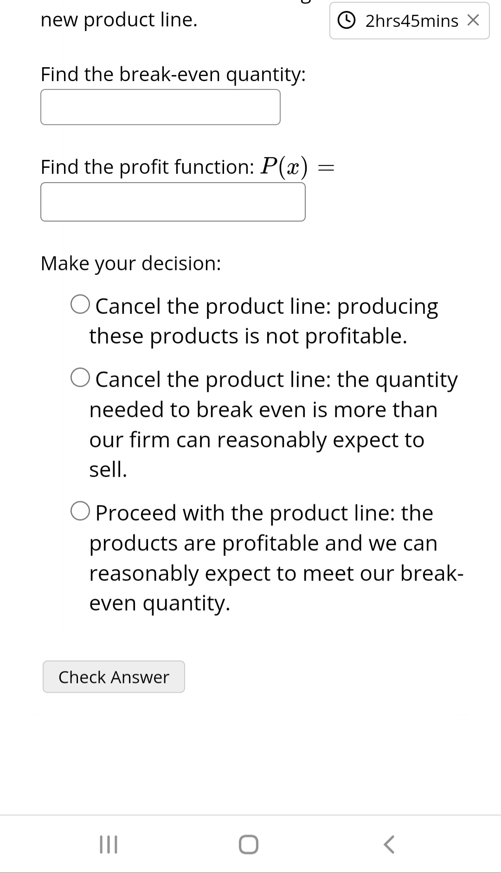Click the profit function P(x) input box
Screen dimensions: 501x873
(173, 202)
